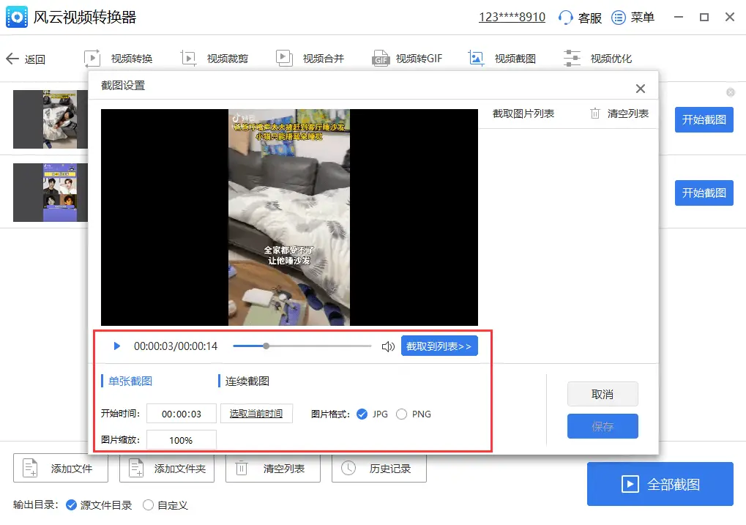This screenshot has width=746, height=525.
Task: Click 截取到列表>> button
Action: coord(439,346)
